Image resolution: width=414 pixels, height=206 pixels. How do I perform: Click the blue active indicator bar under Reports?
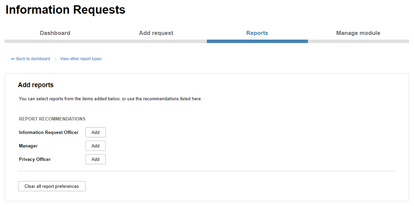click(x=257, y=41)
